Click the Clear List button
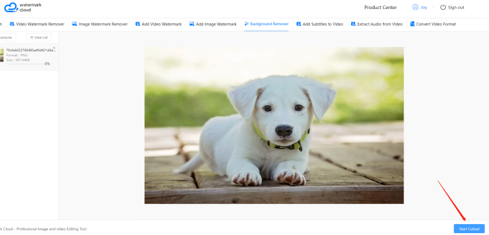Viewport: 489px width, 235px height. point(39,37)
